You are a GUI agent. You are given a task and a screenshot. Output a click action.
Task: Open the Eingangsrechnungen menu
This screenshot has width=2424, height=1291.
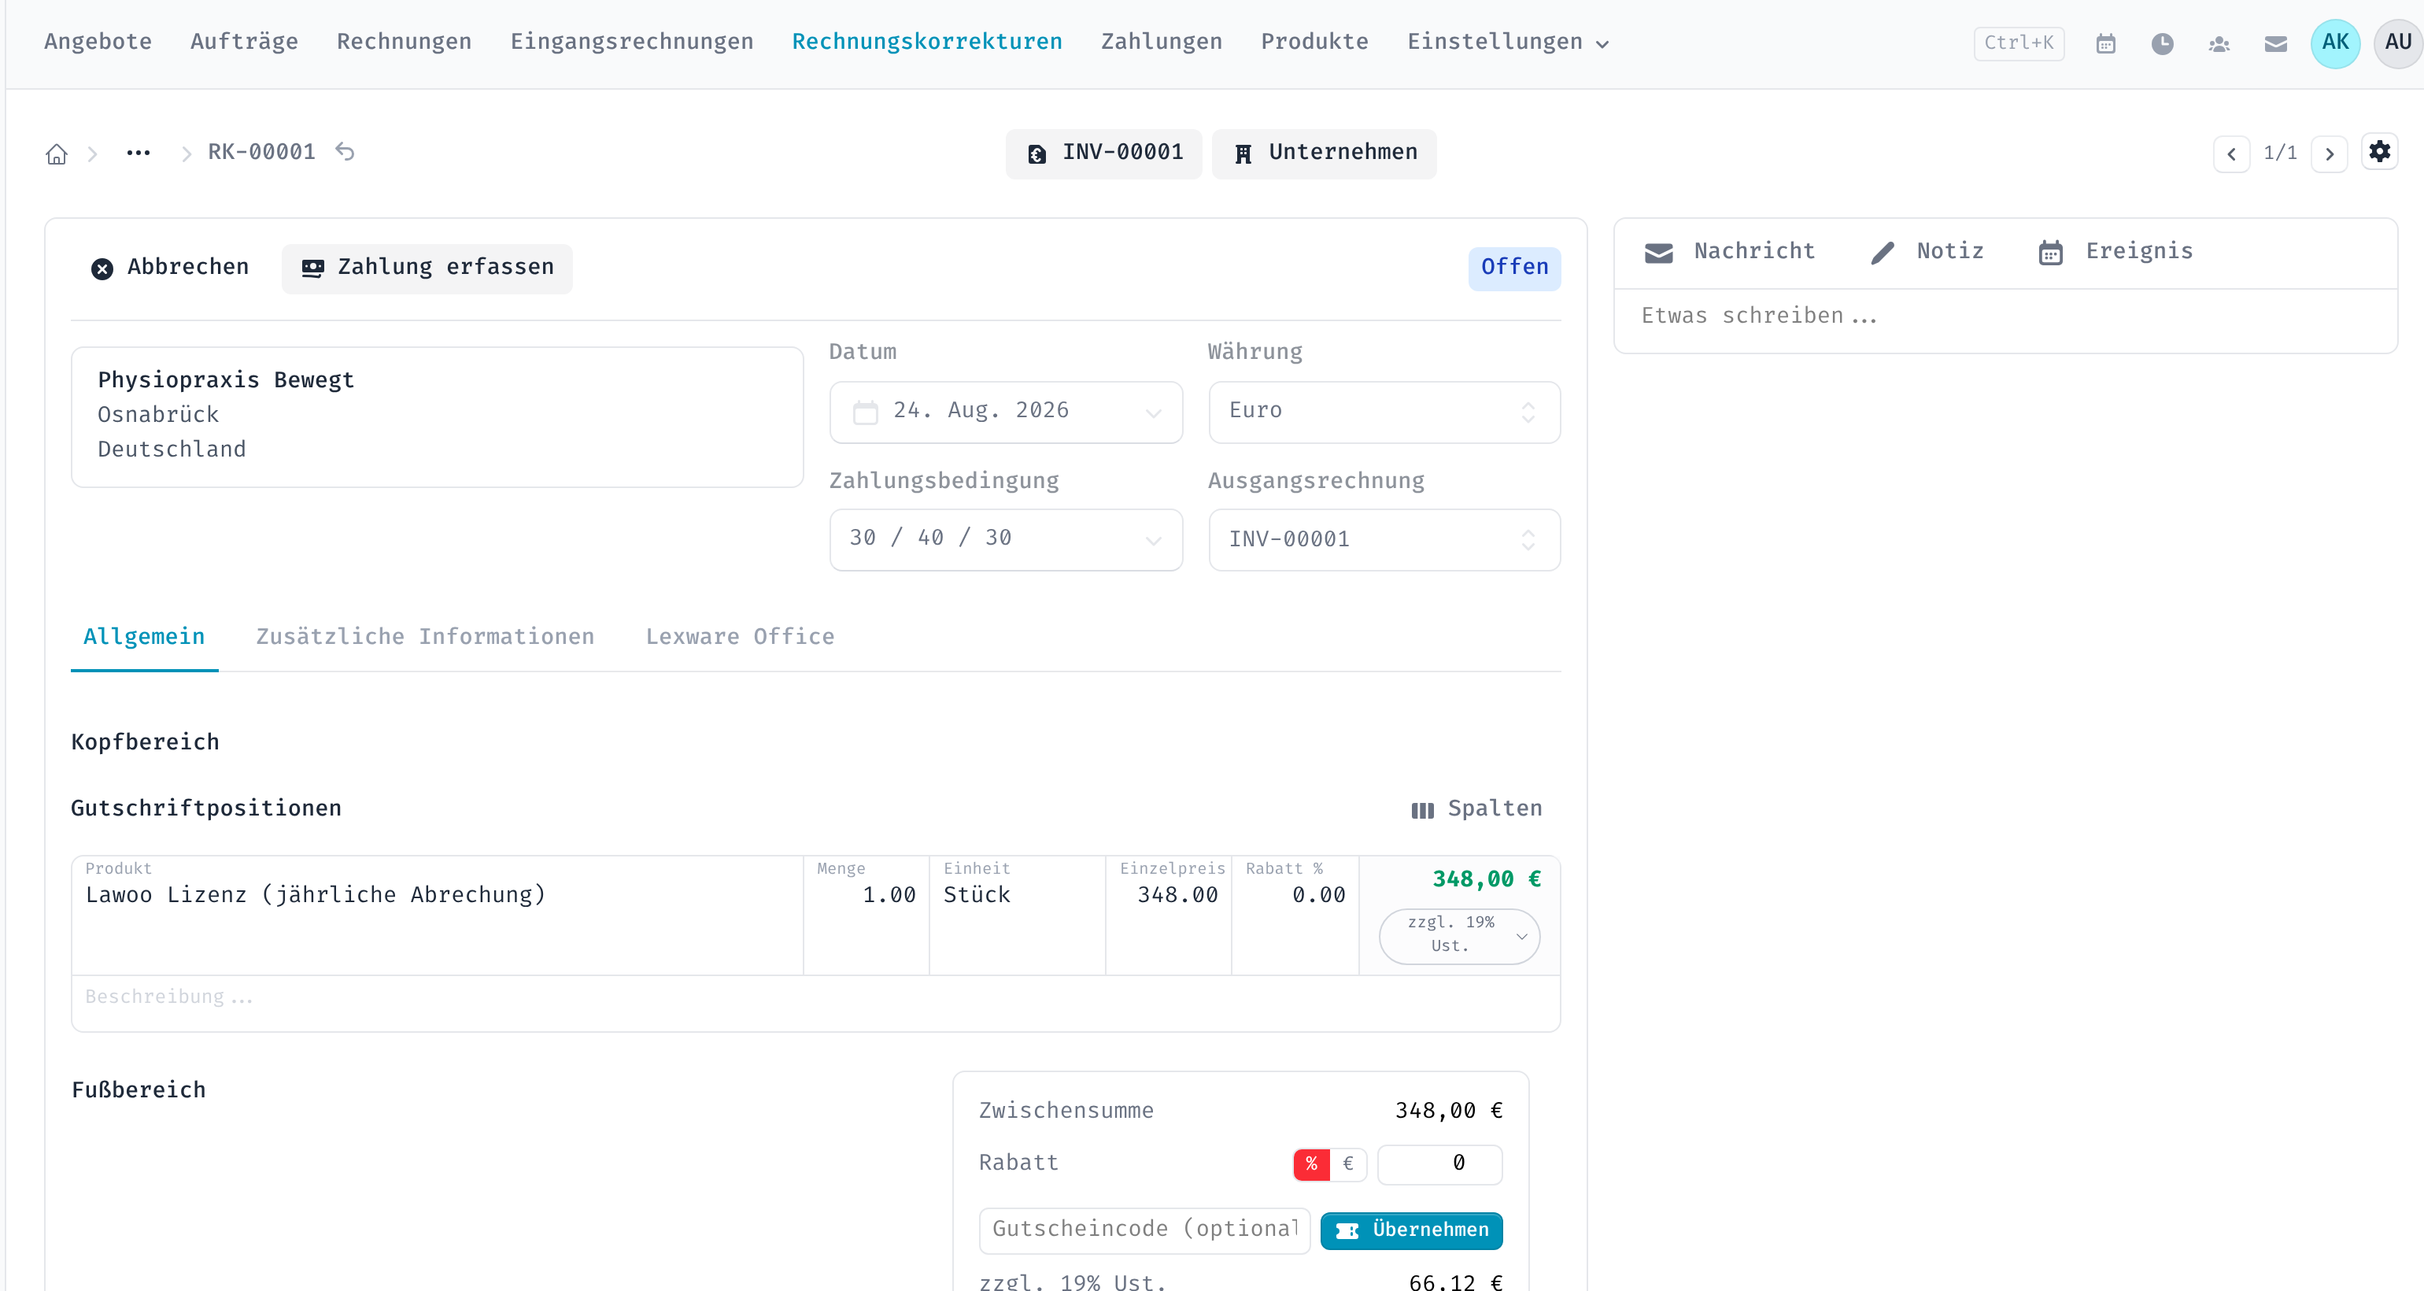pos(631,43)
